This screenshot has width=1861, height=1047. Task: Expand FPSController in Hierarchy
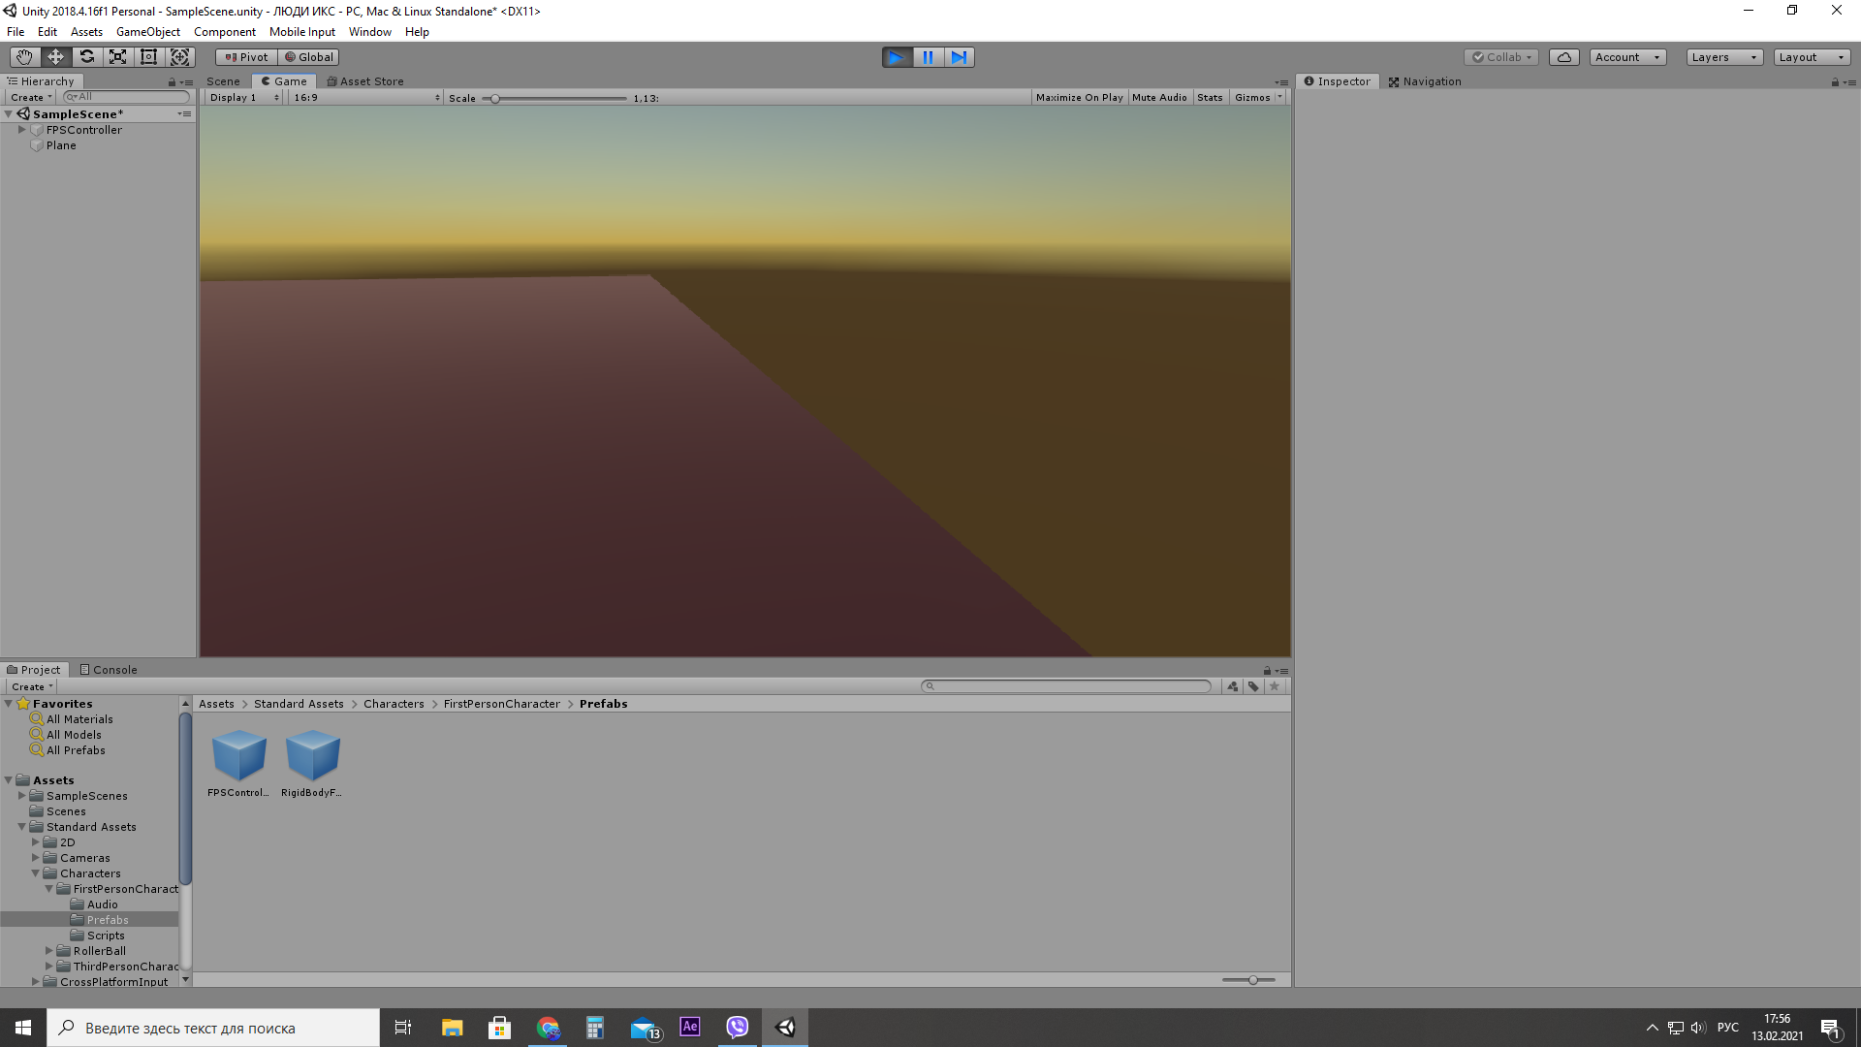[x=21, y=130]
